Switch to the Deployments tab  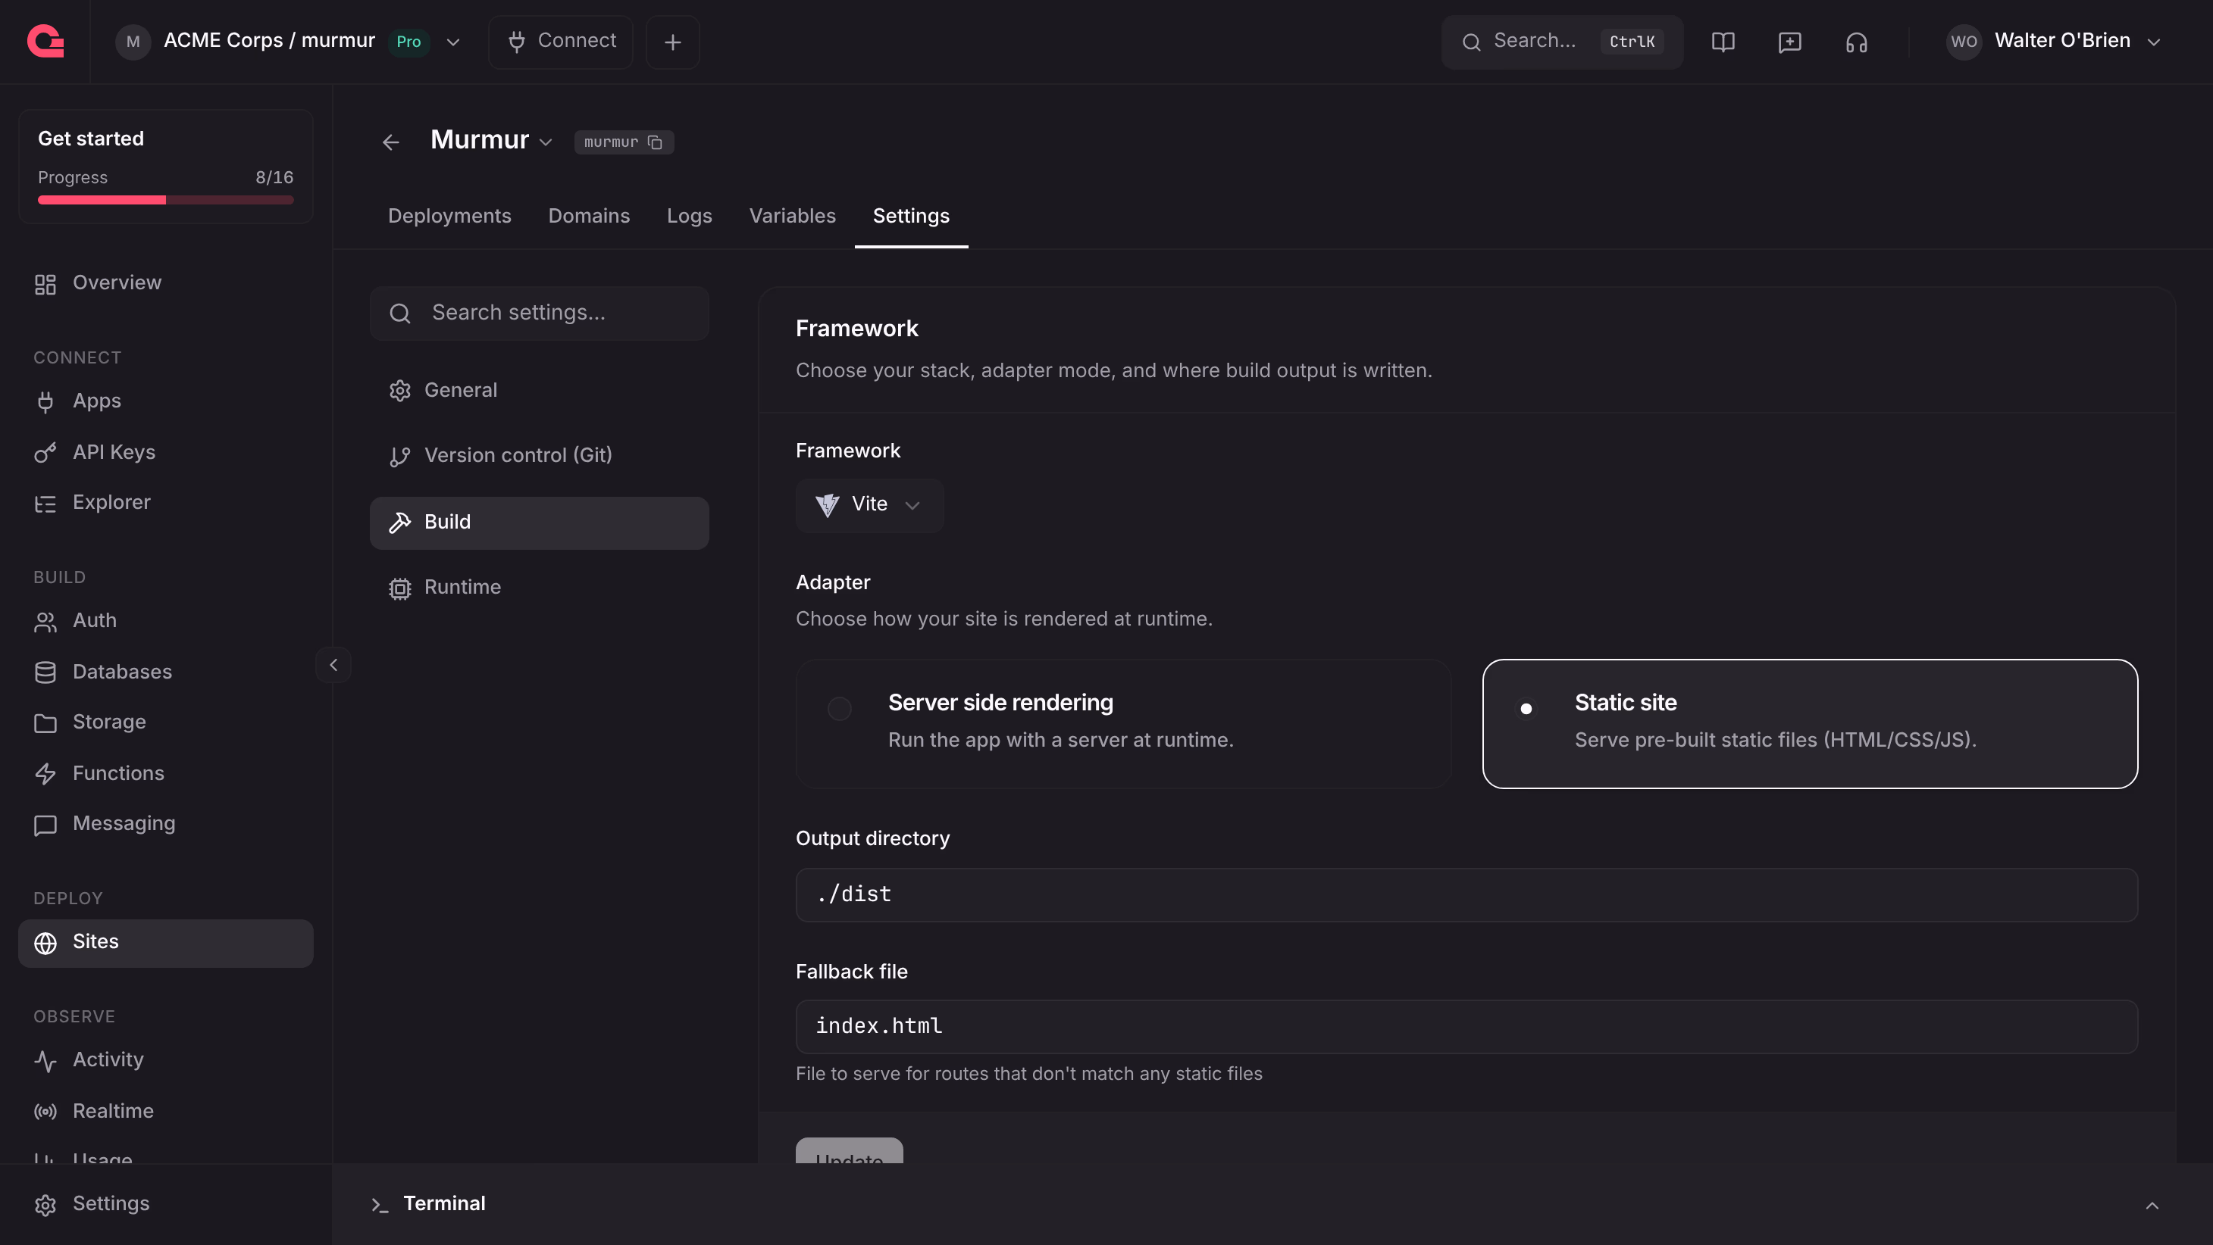coord(449,216)
